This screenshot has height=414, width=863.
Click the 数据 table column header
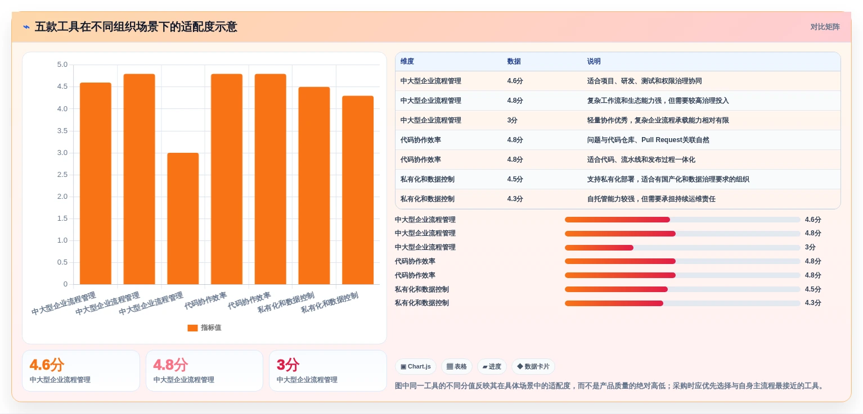point(514,61)
